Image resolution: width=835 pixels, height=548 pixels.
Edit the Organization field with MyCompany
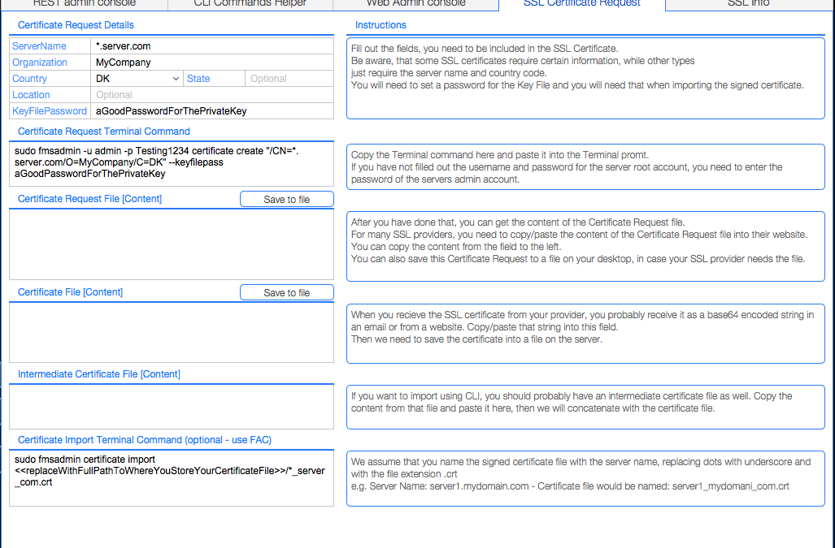pos(212,63)
